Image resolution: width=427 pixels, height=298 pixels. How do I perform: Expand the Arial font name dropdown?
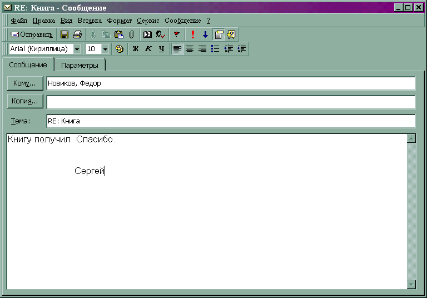pos(77,49)
